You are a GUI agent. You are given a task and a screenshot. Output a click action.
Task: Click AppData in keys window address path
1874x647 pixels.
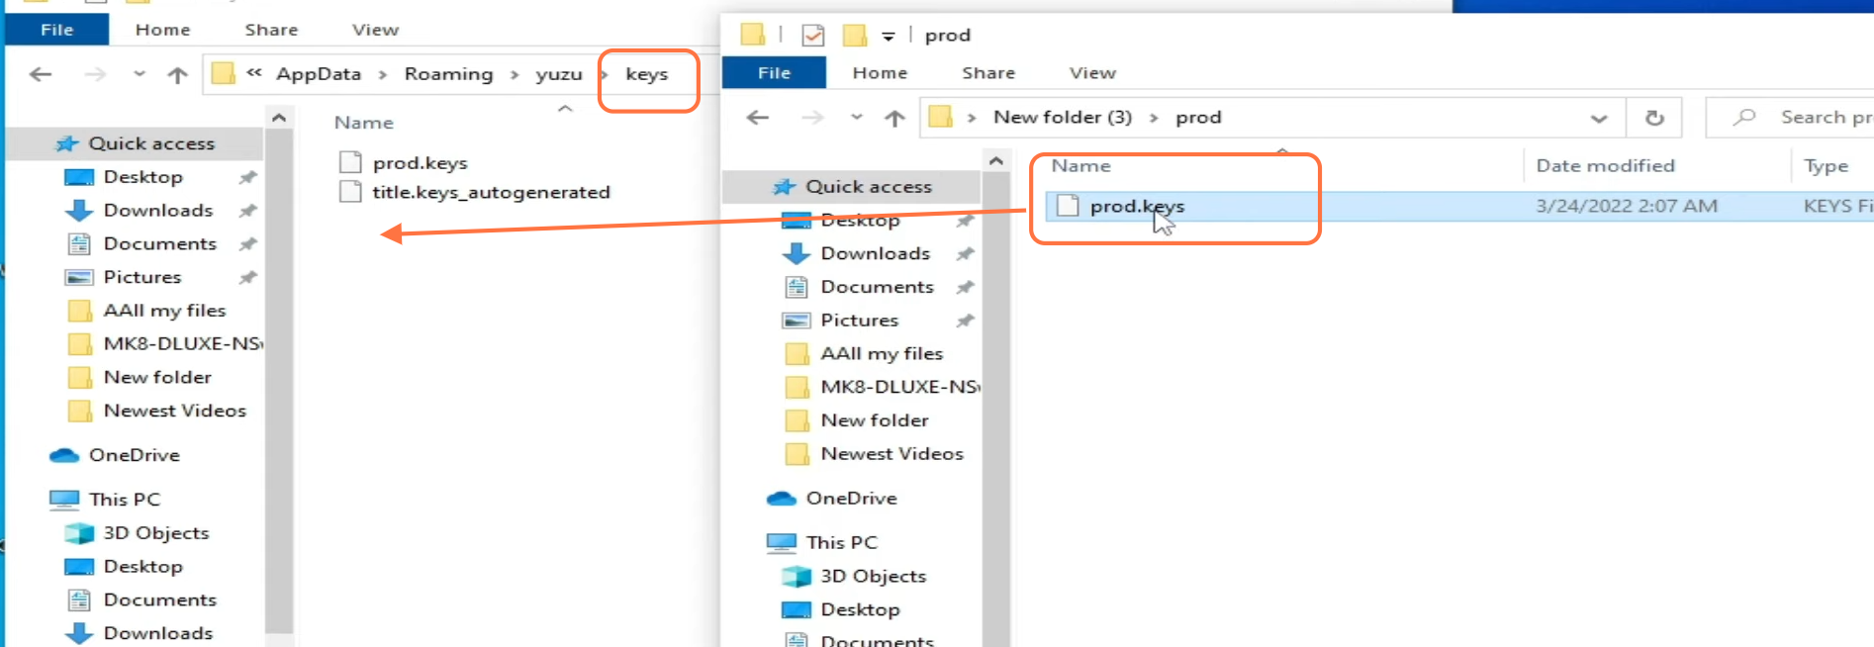click(x=319, y=74)
